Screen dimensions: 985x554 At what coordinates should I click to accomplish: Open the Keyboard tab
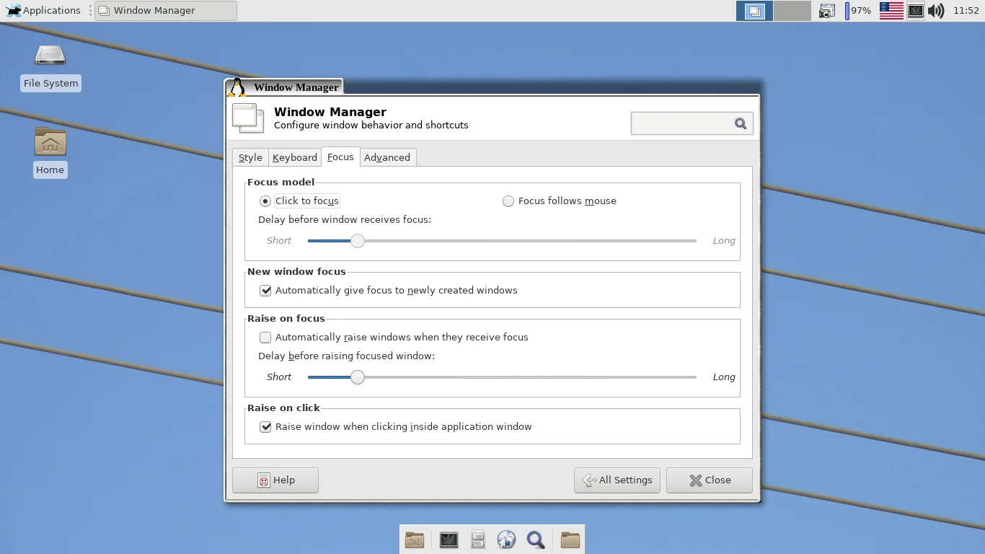(x=294, y=157)
